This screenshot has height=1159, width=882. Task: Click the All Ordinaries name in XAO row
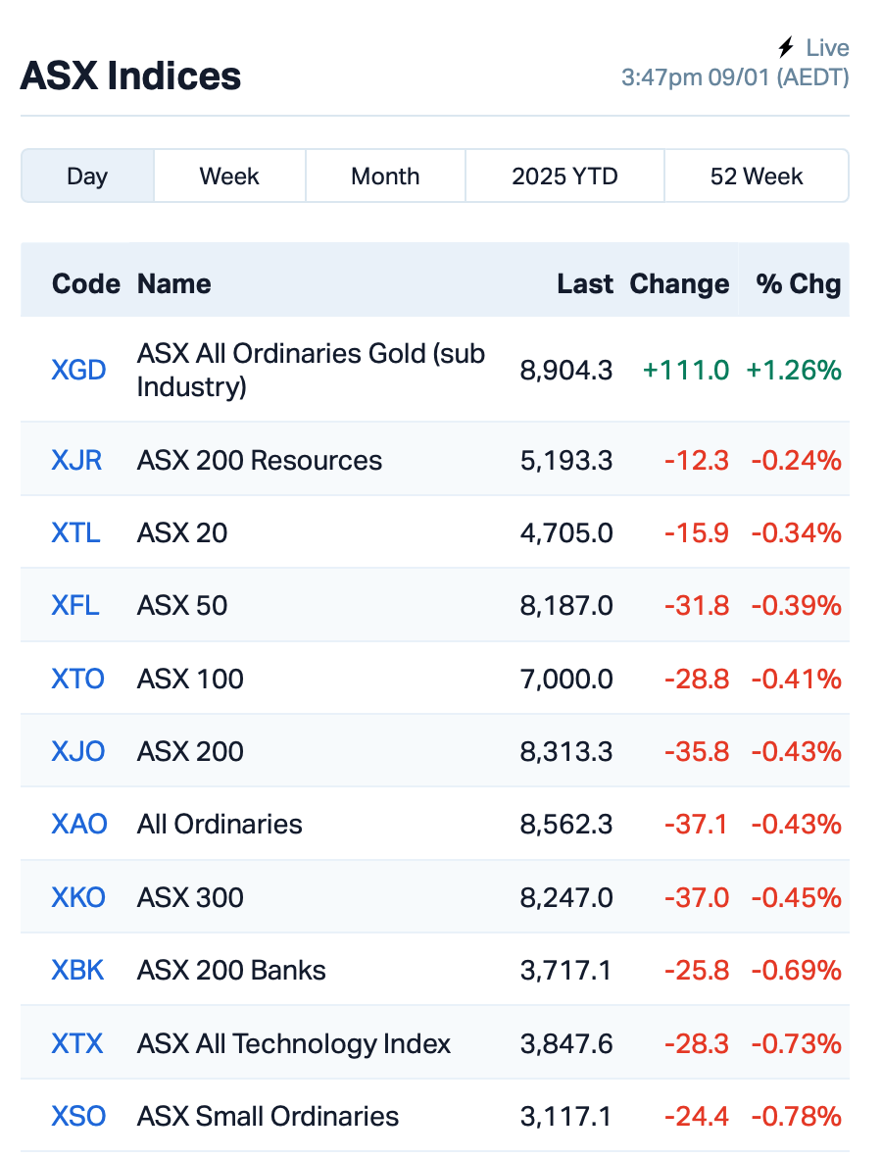pyautogui.click(x=220, y=824)
